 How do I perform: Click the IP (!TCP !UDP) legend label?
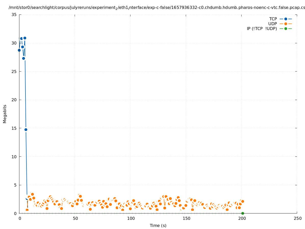[x=262, y=28]
